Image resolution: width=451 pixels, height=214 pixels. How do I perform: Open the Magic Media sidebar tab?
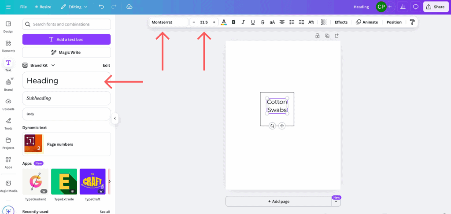click(x=8, y=186)
